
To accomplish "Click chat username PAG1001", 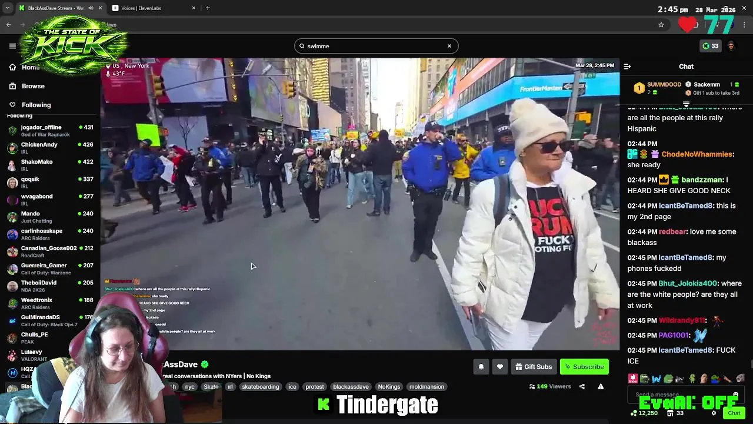I will tap(674, 336).
